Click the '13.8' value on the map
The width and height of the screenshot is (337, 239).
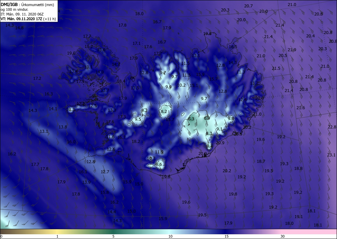tap(63, 127)
